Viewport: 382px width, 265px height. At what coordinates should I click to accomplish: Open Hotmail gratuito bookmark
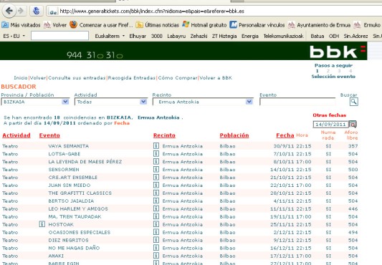click(204, 25)
